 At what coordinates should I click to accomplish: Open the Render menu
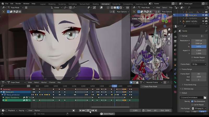[x=18, y=4]
